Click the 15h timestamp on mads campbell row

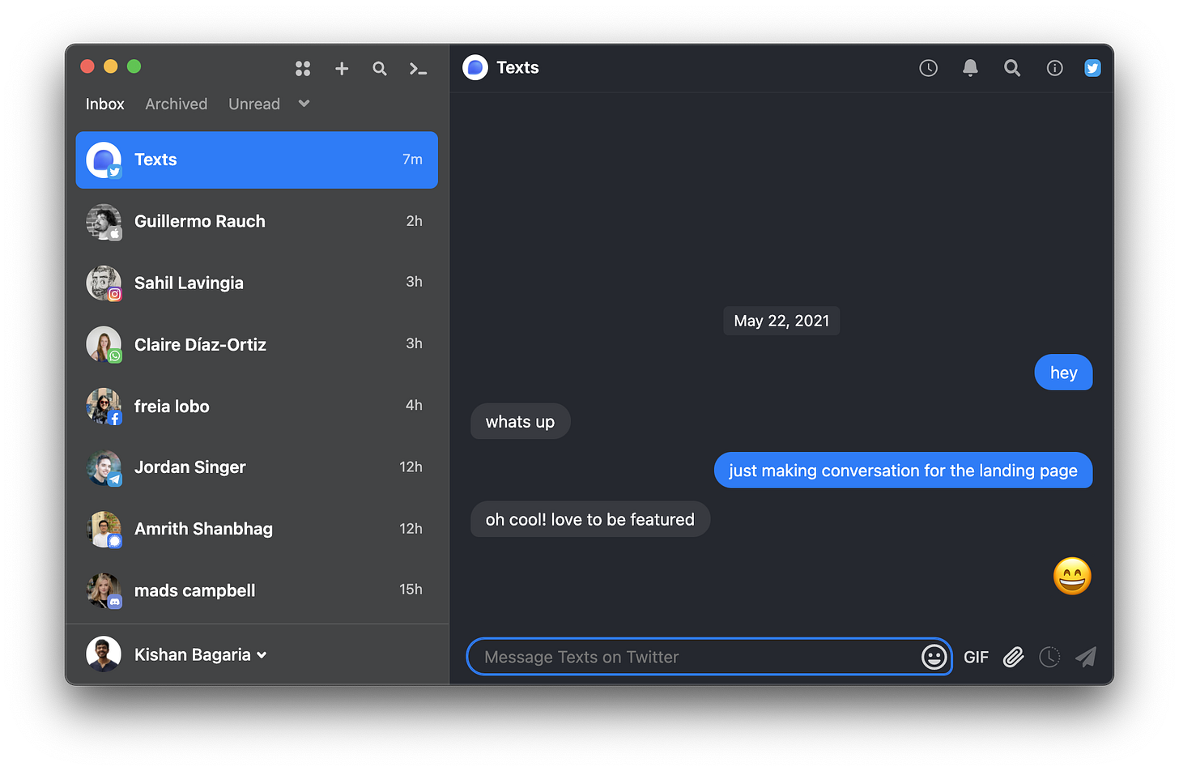pyautogui.click(x=411, y=590)
